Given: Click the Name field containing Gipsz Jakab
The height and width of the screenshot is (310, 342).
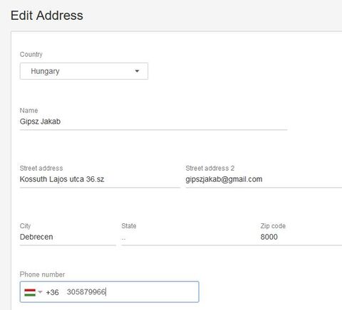Looking at the screenshot, I should (x=153, y=122).
